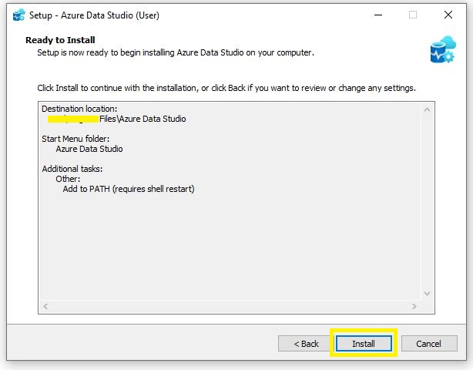
Task: Click the Azure Data Studio title bar icon
Action: (x=19, y=15)
